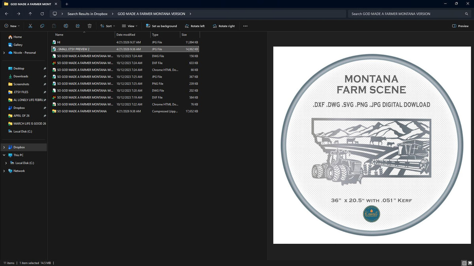Screen dimensions: 474x266
Task: Open the .ETSY FILES sidebar folder
Action: 21,92
